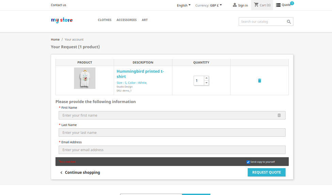The width and height of the screenshot is (332, 195).
Task: Decrease quantity with down arrow
Action: (x=206, y=83)
